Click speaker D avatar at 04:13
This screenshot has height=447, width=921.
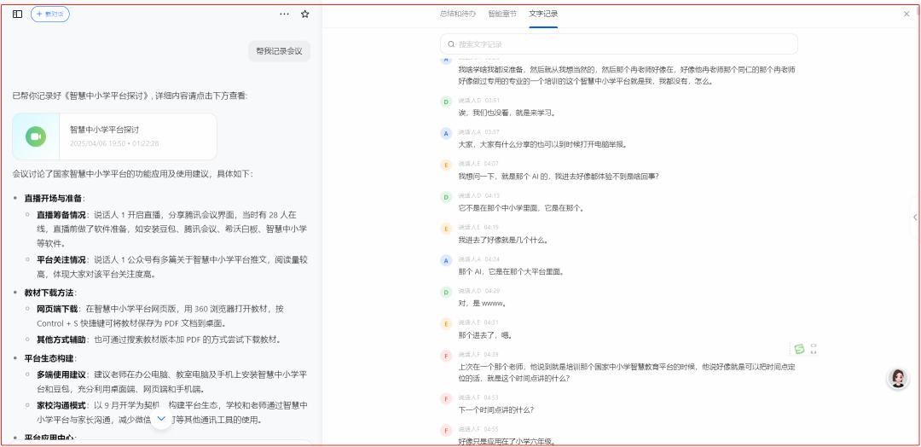(446, 197)
